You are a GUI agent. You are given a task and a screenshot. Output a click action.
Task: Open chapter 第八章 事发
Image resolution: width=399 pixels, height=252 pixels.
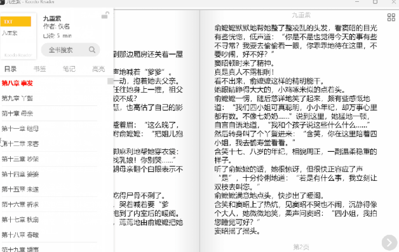[17, 83]
